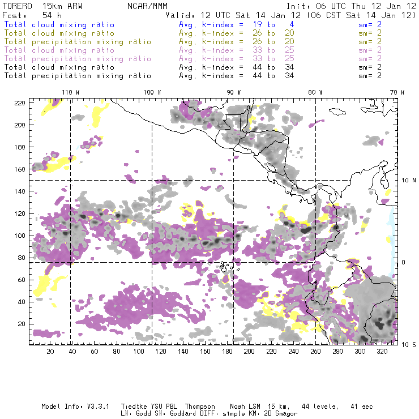Select the black 'Avg. k-index = 44 to 34' text in the cloud row
This screenshot has width=419, height=419.
tap(237, 67)
